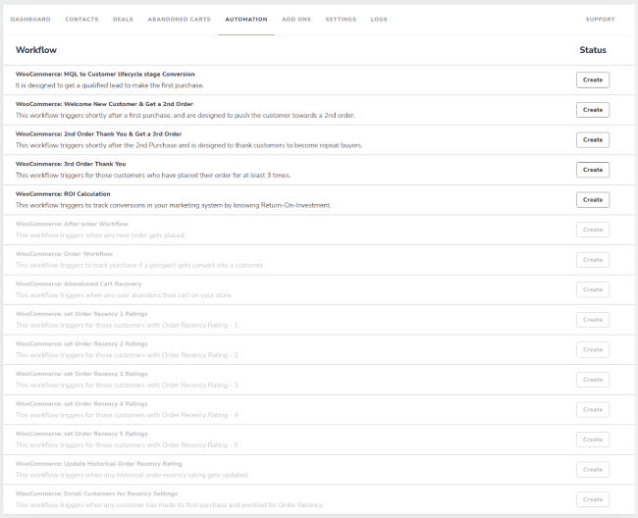Click the 'Workflow' column heading
638x518 pixels.
[x=36, y=50]
